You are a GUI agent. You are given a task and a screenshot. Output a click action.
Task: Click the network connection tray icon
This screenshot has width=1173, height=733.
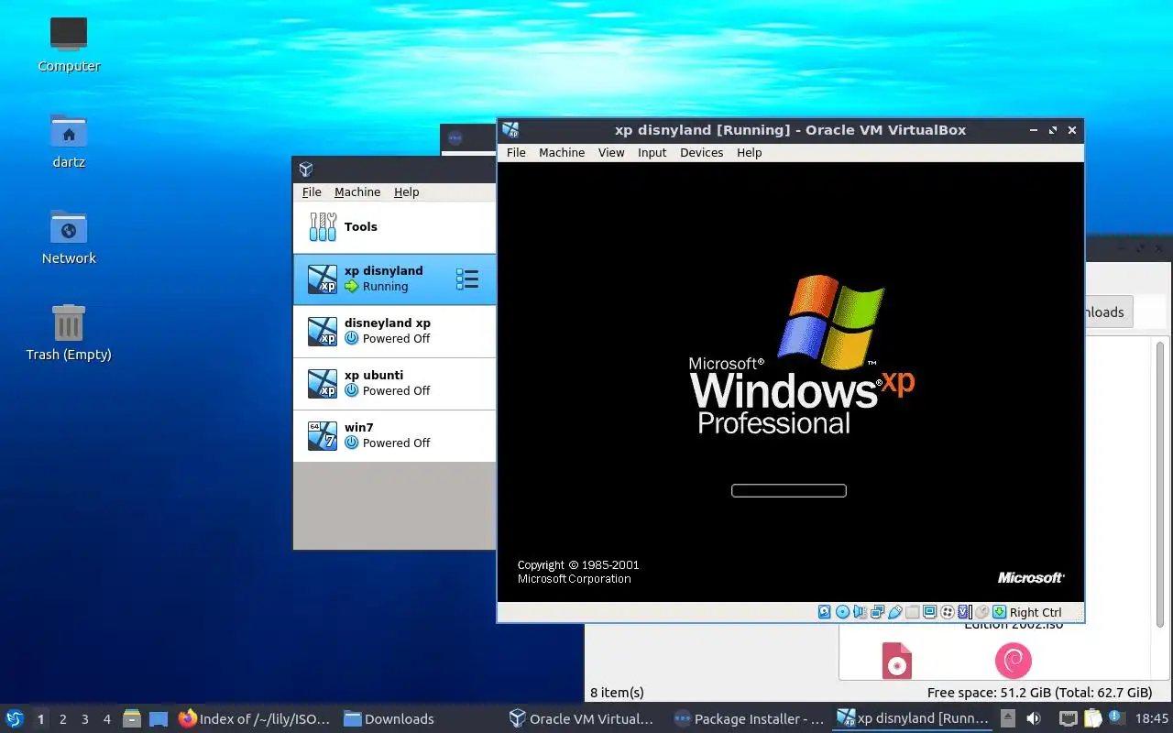tap(1069, 718)
